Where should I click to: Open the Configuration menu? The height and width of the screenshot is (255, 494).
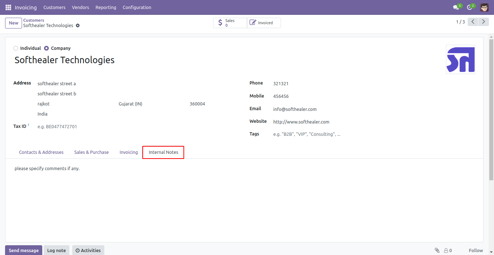pyautogui.click(x=137, y=7)
